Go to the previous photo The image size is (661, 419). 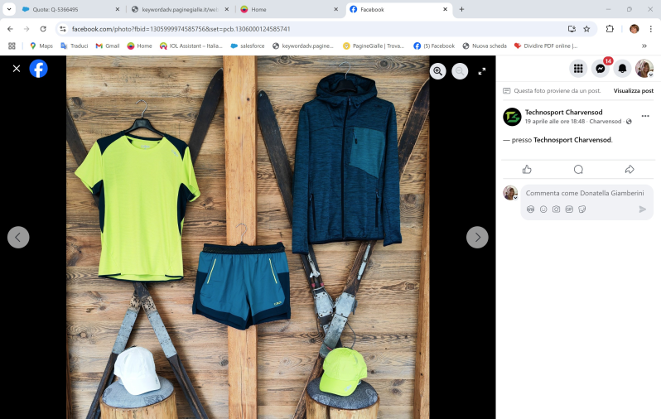(x=18, y=238)
